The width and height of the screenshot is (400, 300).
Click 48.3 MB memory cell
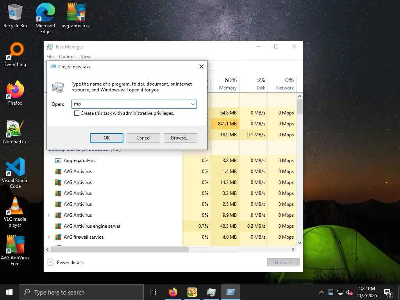pyautogui.click(x=225, y=226)
